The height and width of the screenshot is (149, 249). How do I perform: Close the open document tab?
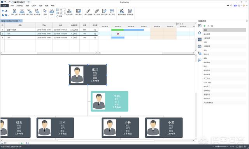(19, 21)
